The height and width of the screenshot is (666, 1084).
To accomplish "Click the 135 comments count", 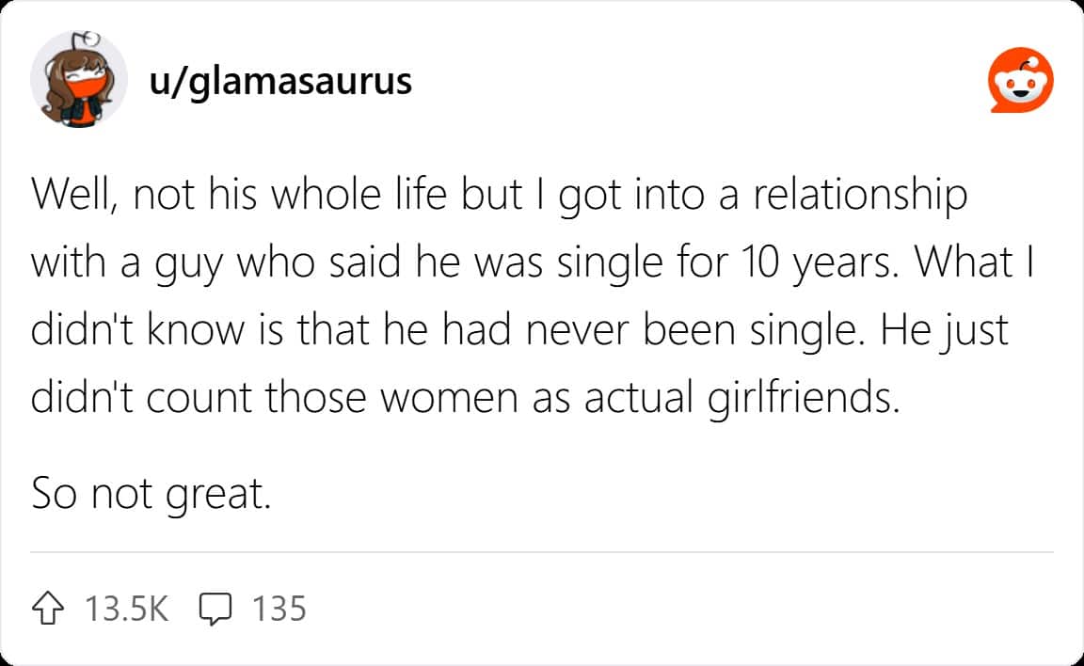I will [x=279, y=609].
